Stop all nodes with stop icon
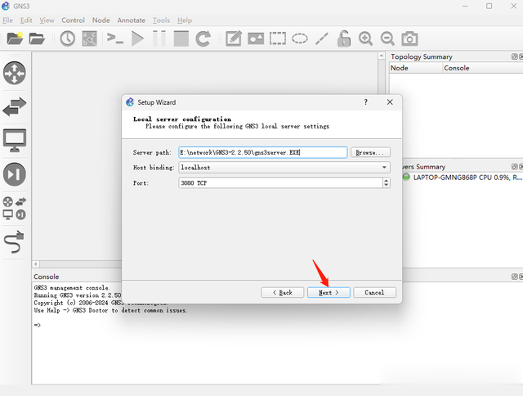Screen dimensions: 523x396 (181, 38)
